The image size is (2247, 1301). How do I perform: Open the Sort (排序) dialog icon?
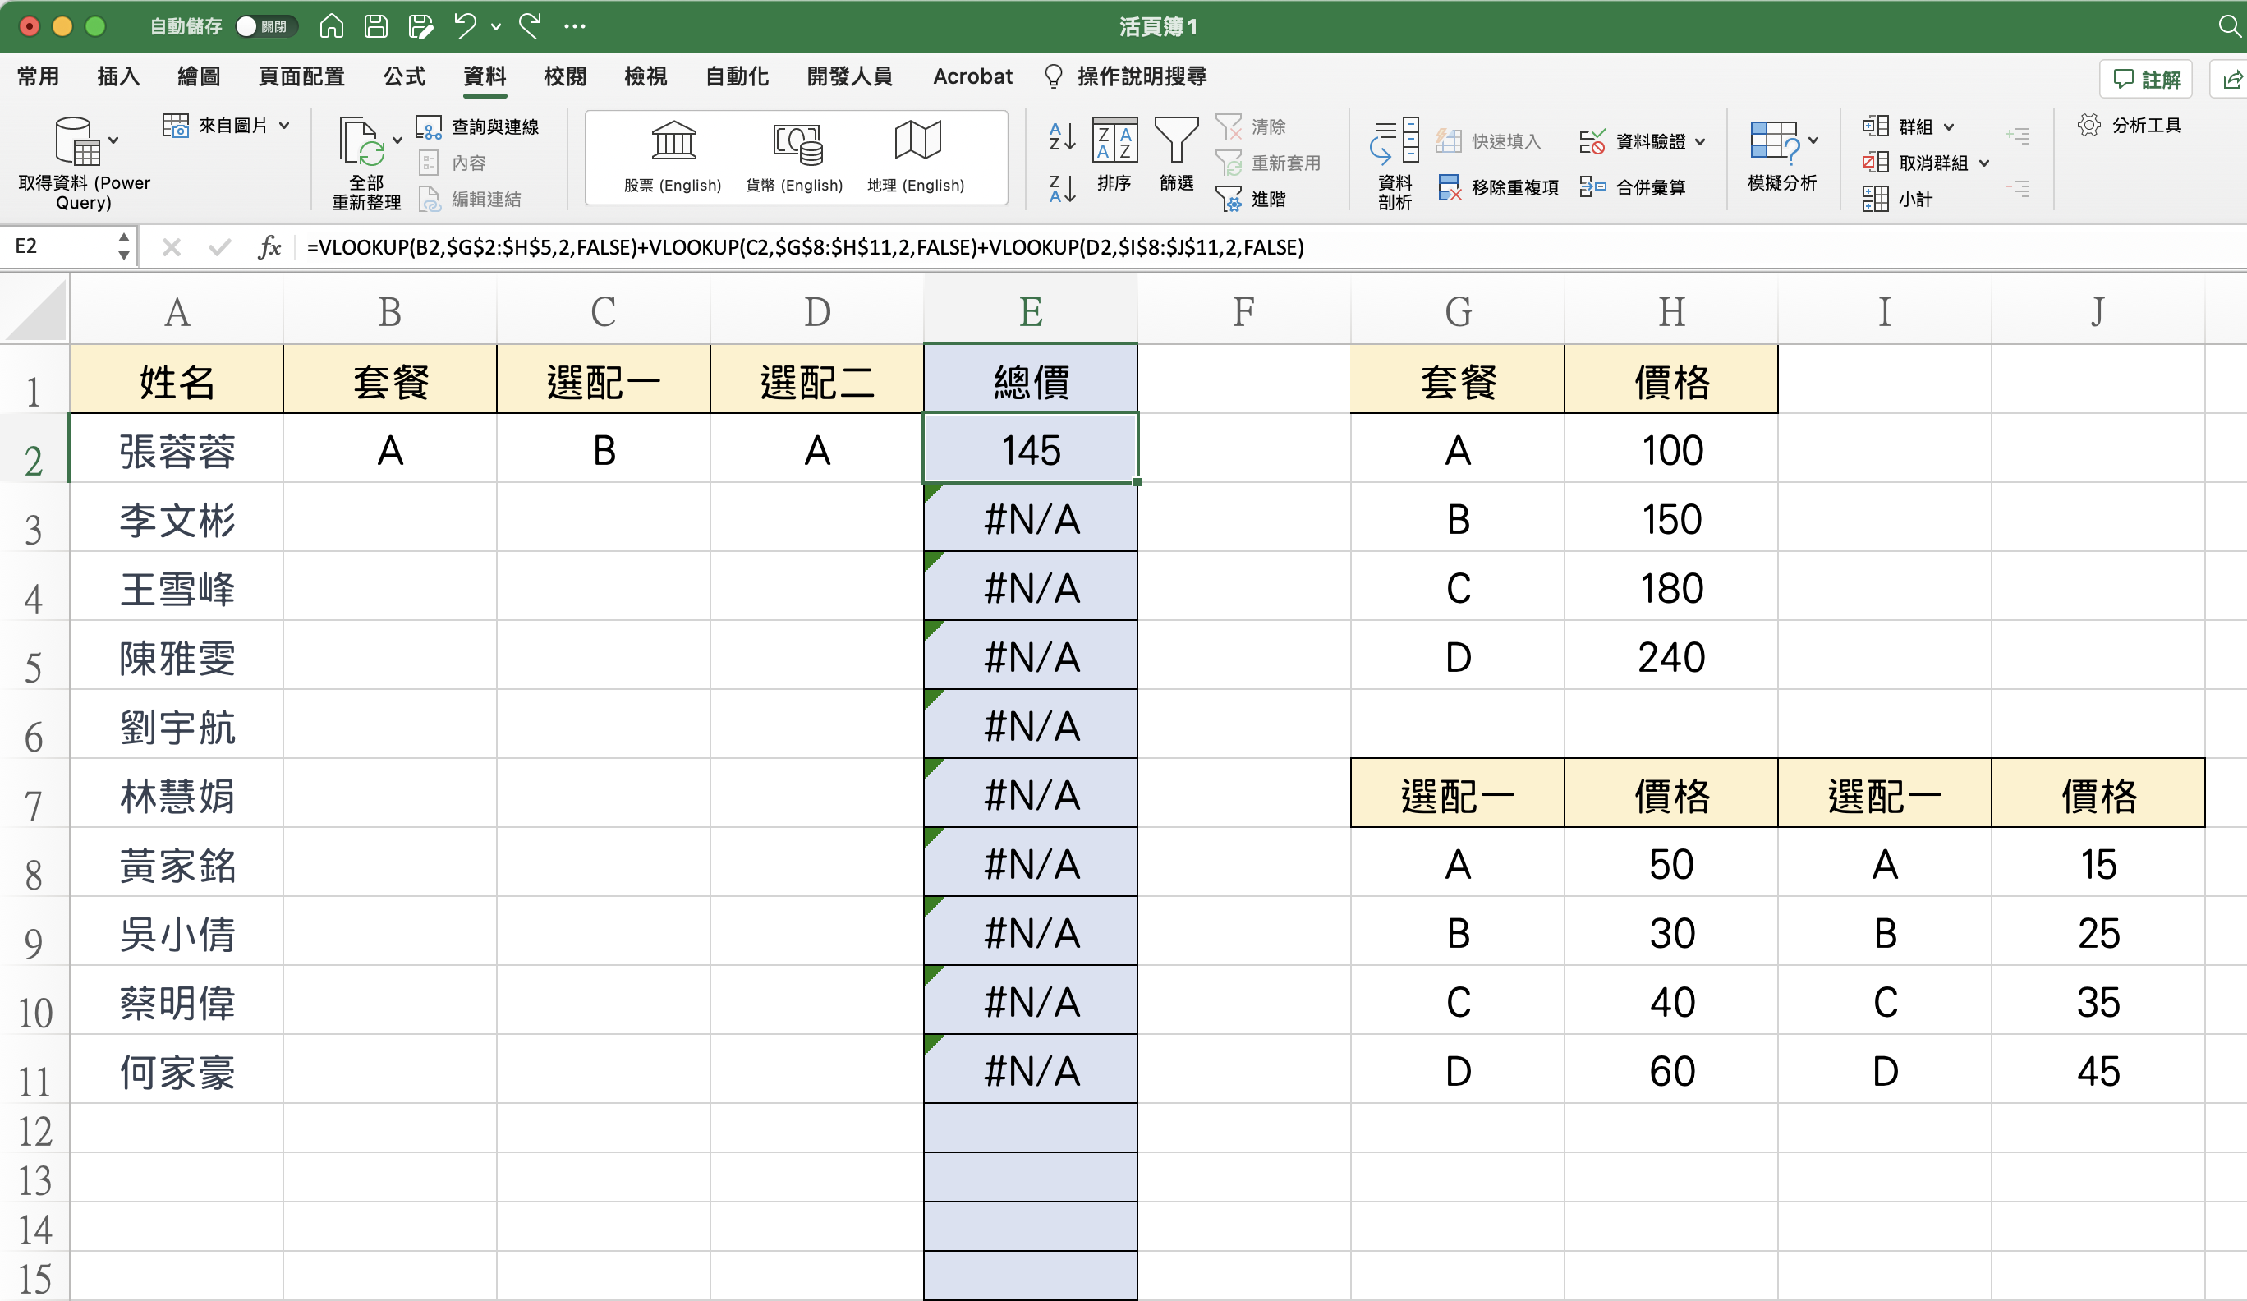click(1114, 141)
